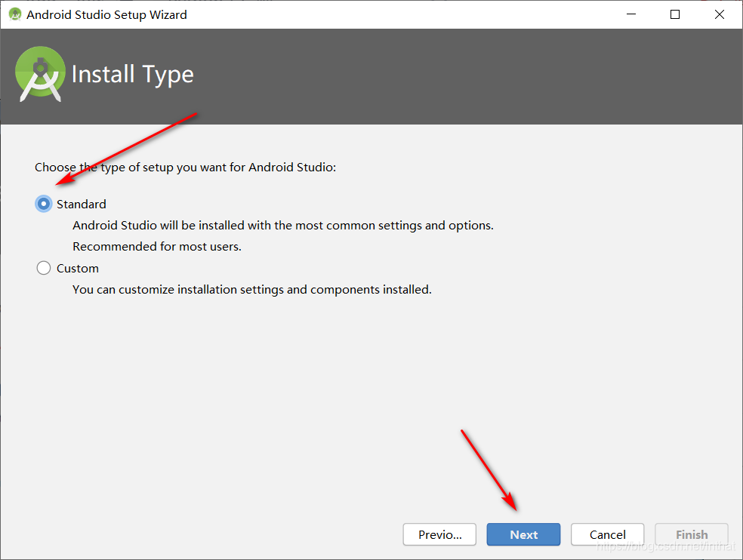Maximize the Setup Wizard window
The image size is (743, 560).
click(675, 14)
